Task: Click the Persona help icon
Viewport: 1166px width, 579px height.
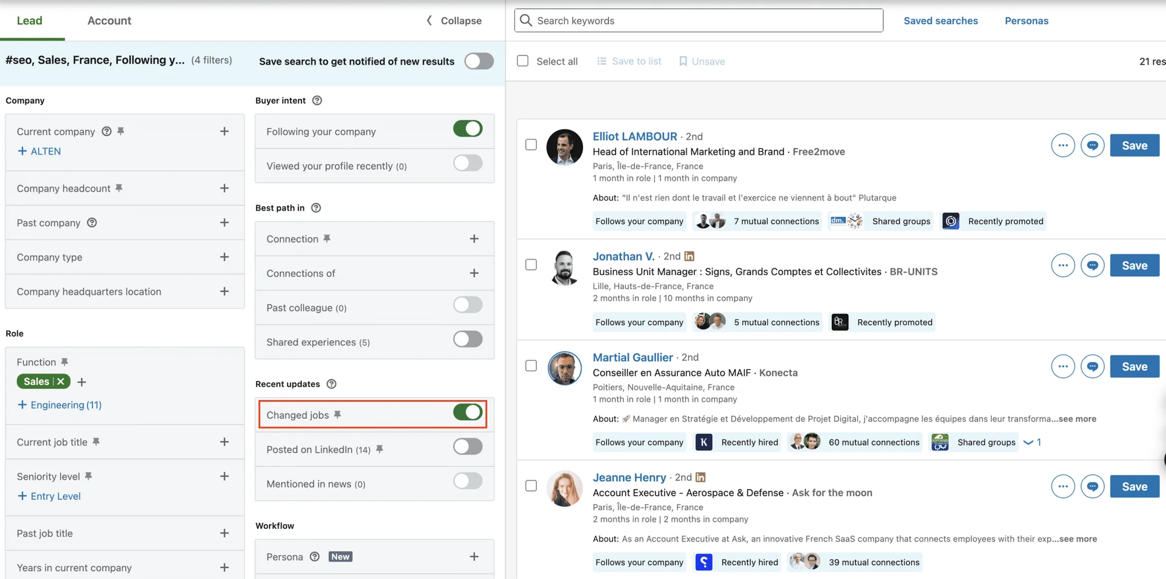Action: (x=315, y=557)
